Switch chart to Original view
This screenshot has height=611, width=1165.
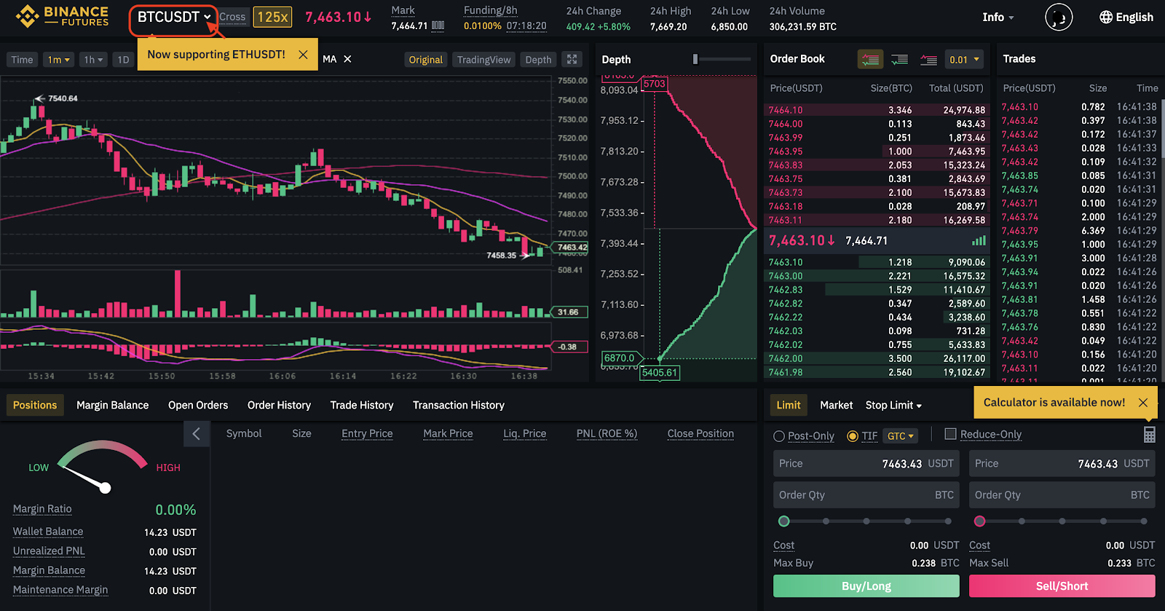(425, 60)
